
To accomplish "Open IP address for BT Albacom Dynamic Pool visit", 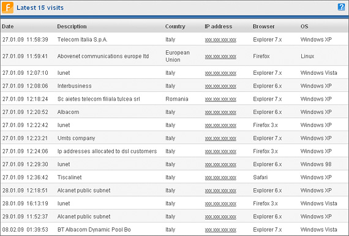I will (220, 230).
